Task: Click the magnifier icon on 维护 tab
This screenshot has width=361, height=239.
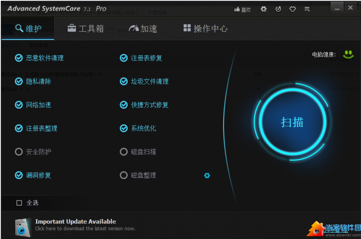Action: pos(19,28)
